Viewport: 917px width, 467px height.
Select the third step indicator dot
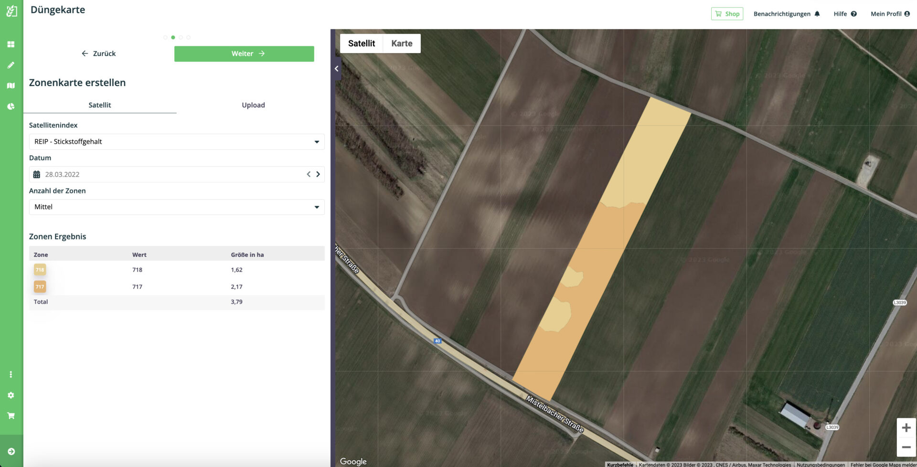181,37
